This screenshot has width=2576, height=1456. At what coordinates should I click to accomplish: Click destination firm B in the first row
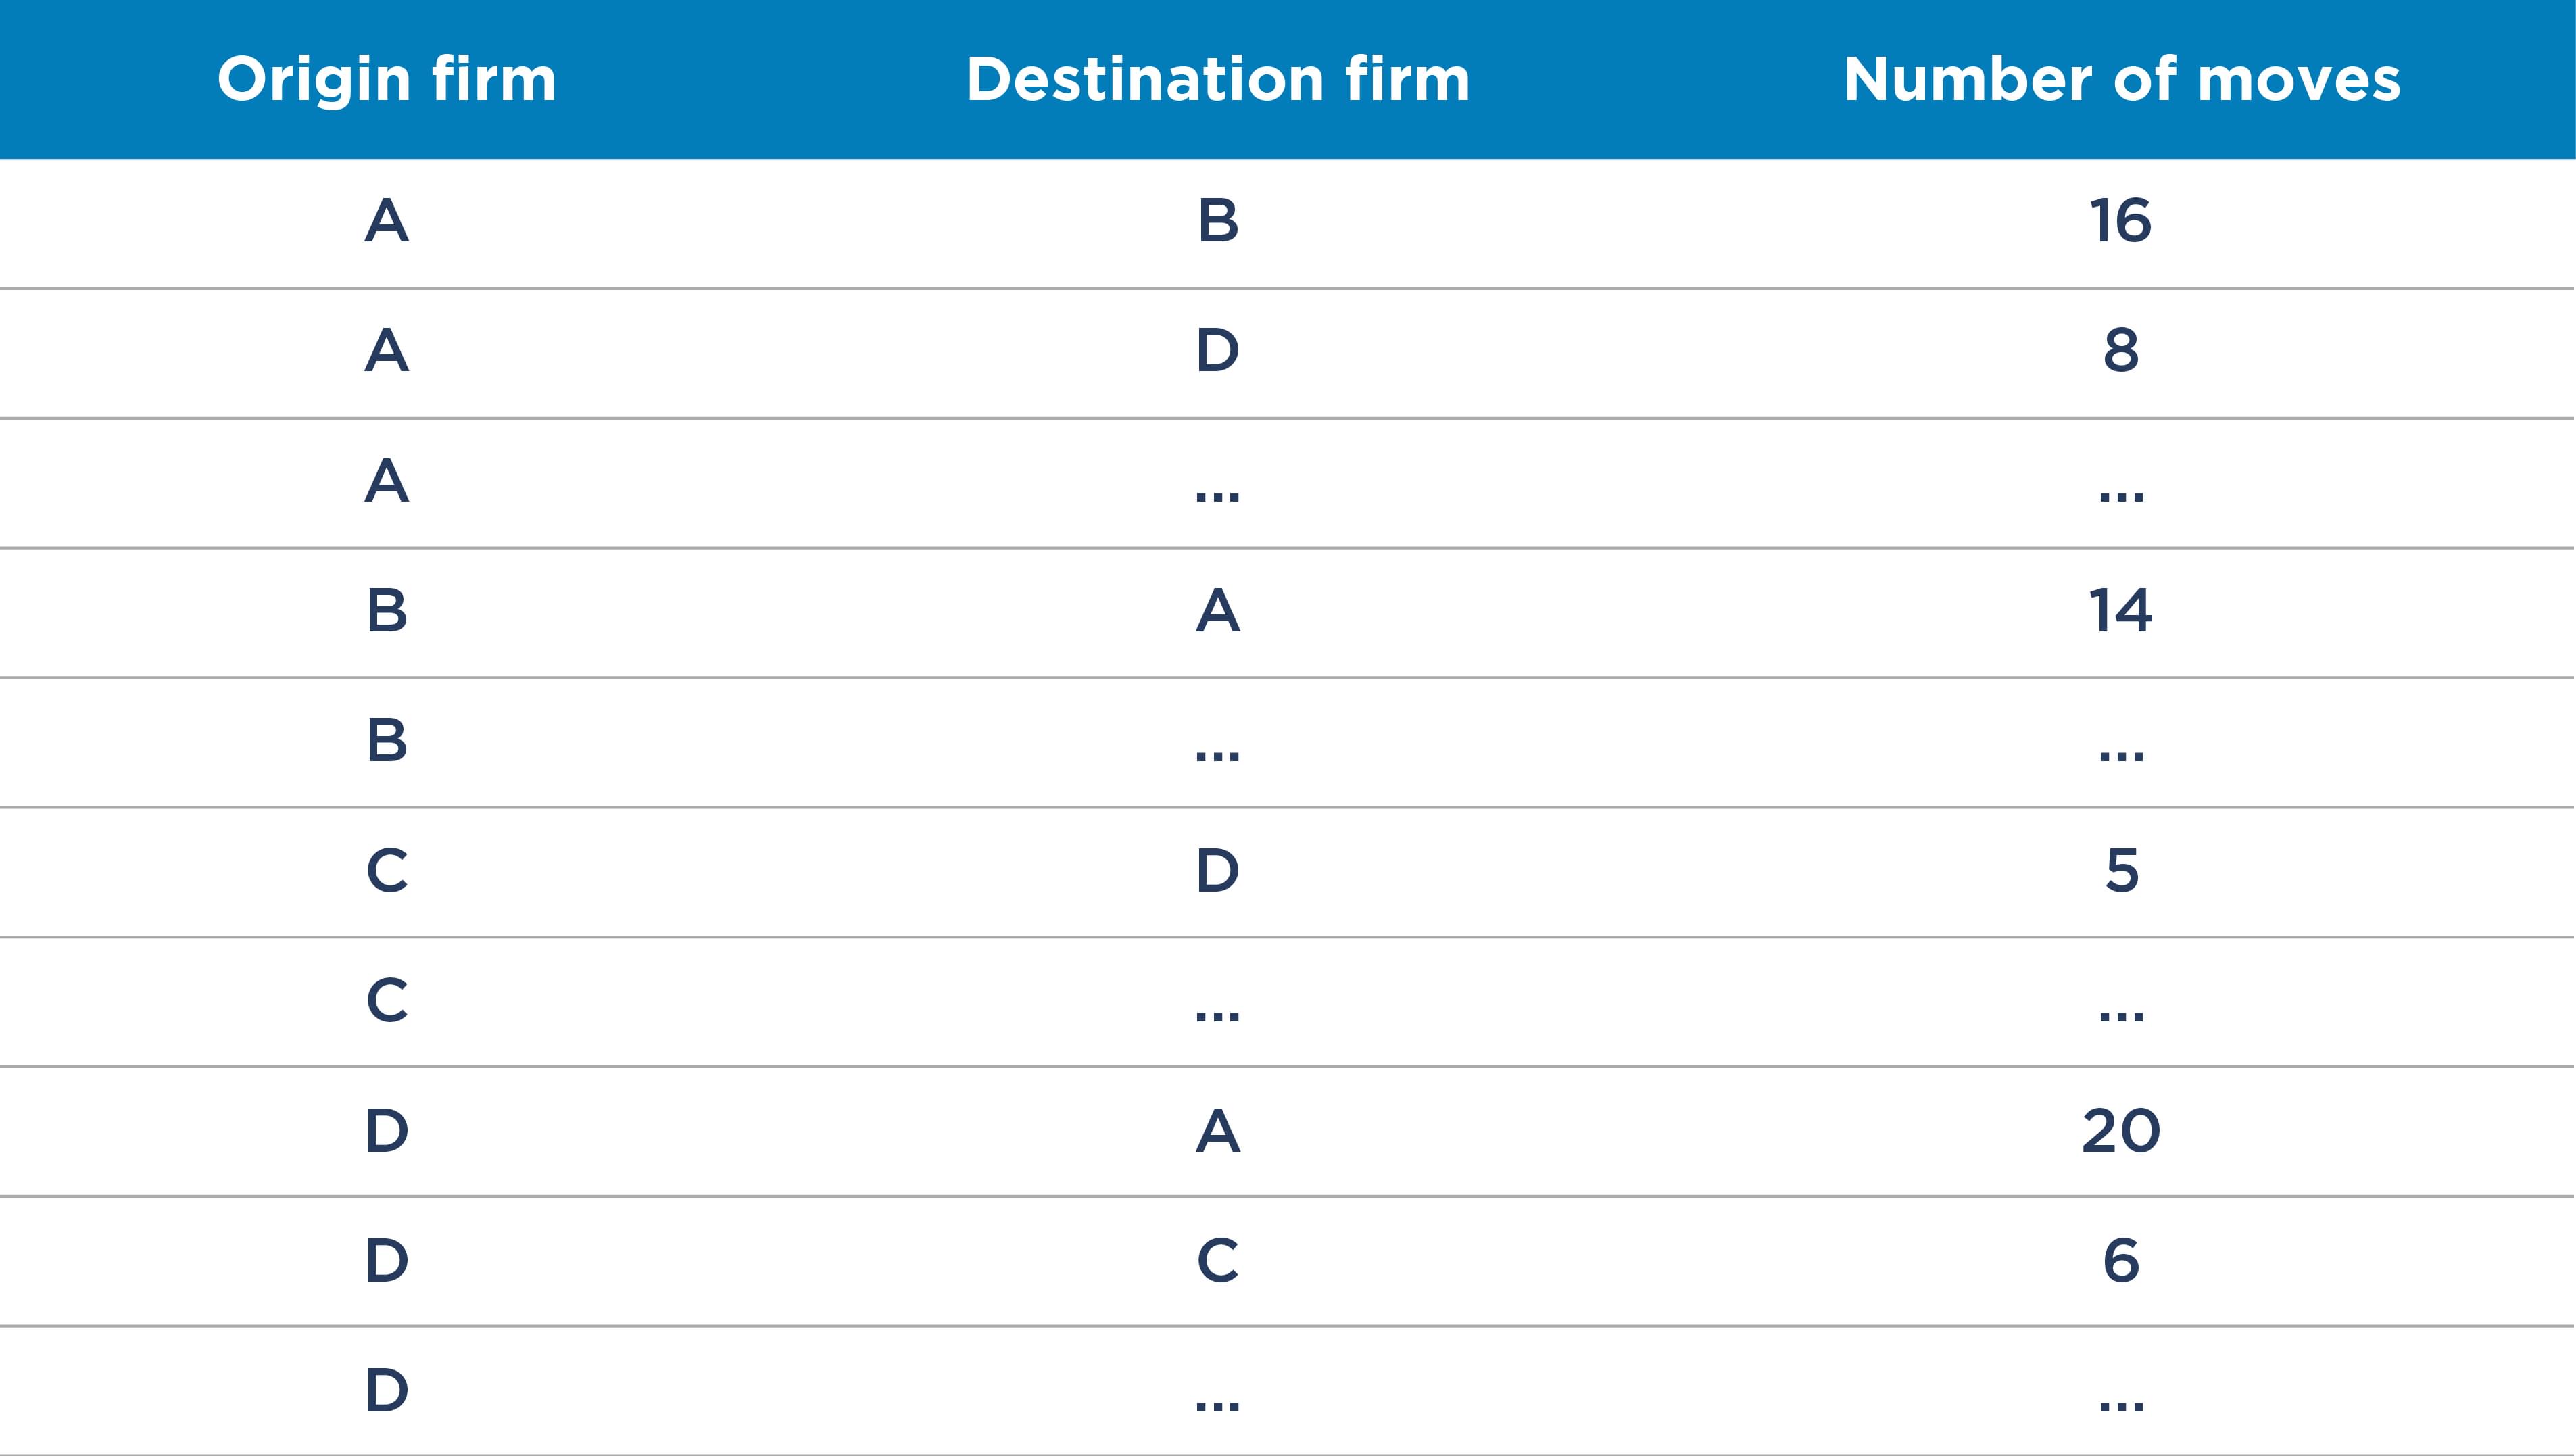point(1218,221)
